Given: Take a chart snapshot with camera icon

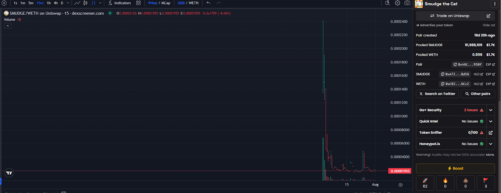Looking at the screenshot, I should [407, 3].
